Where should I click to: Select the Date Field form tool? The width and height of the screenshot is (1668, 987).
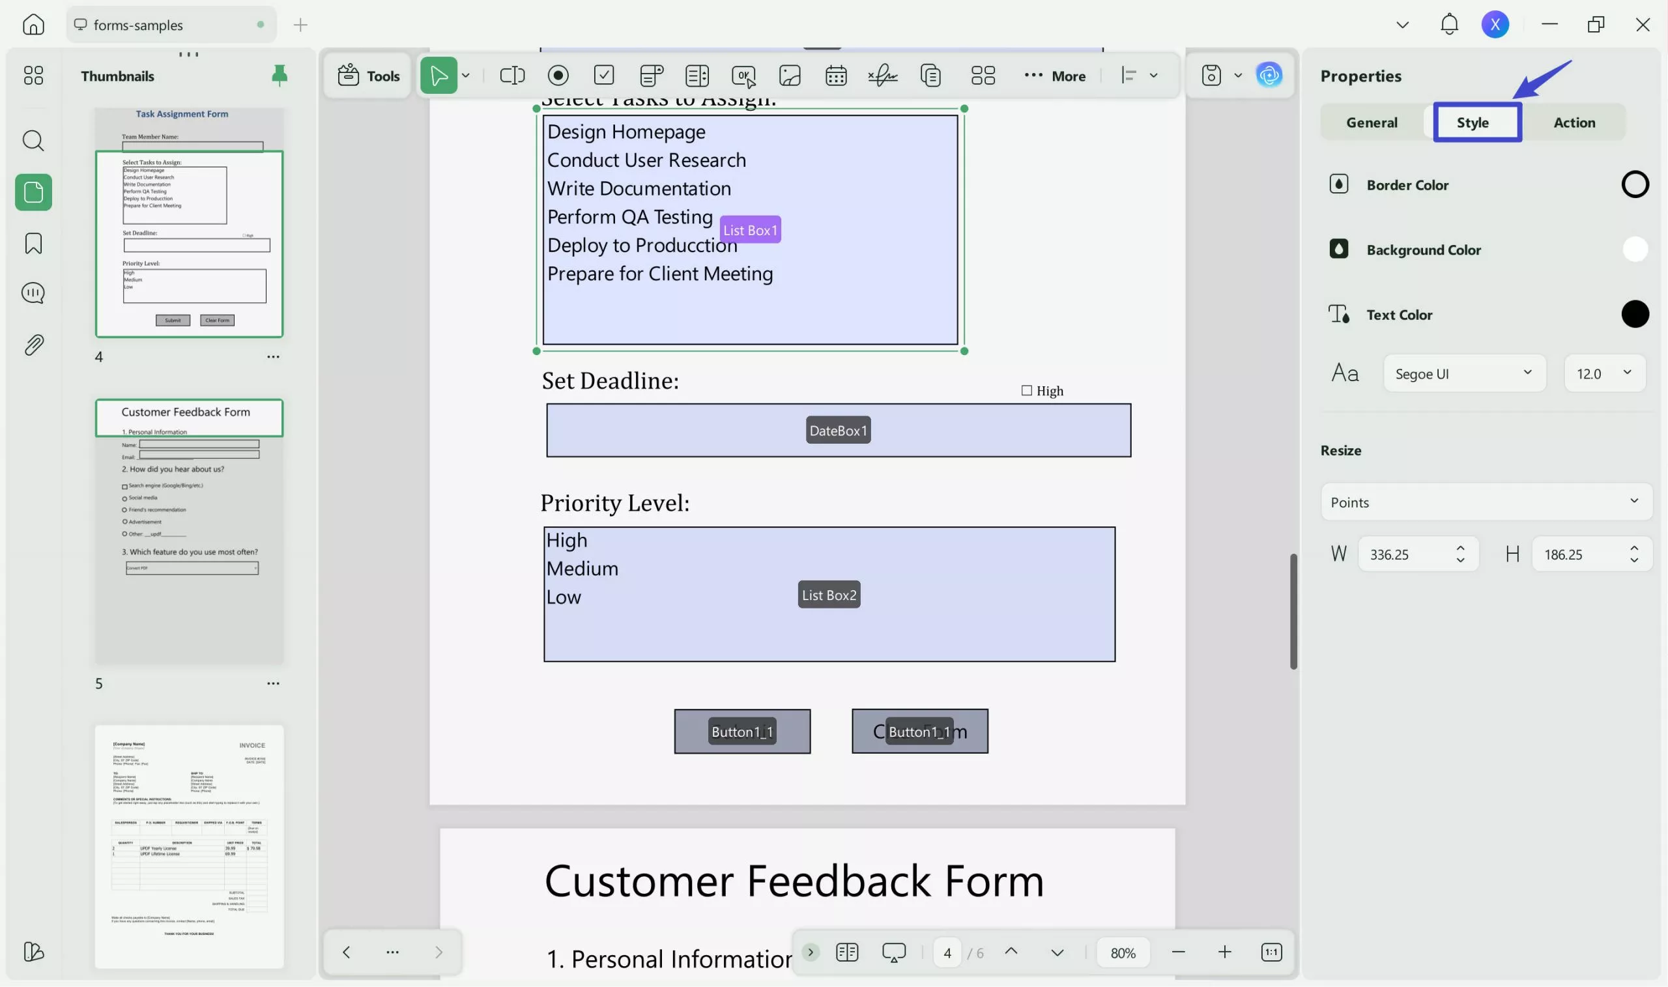tap(835, 75)
